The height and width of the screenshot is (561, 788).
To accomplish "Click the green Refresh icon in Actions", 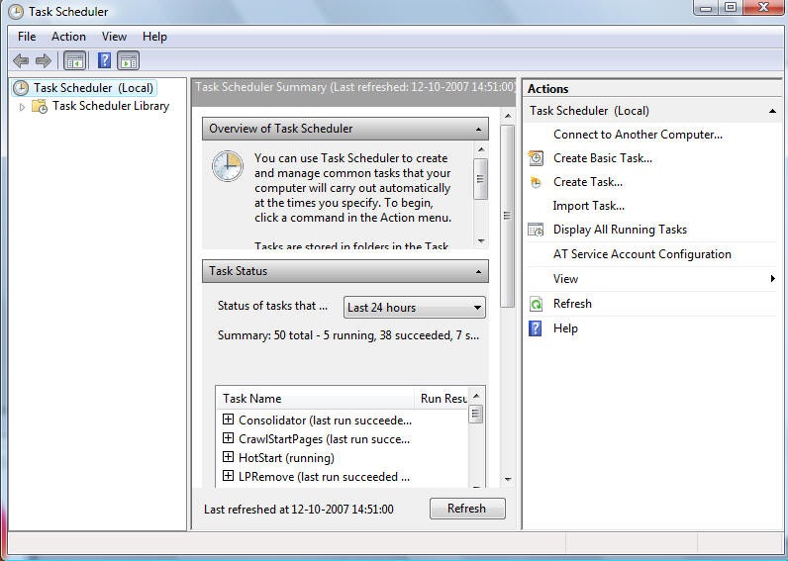I will (536, 304).
